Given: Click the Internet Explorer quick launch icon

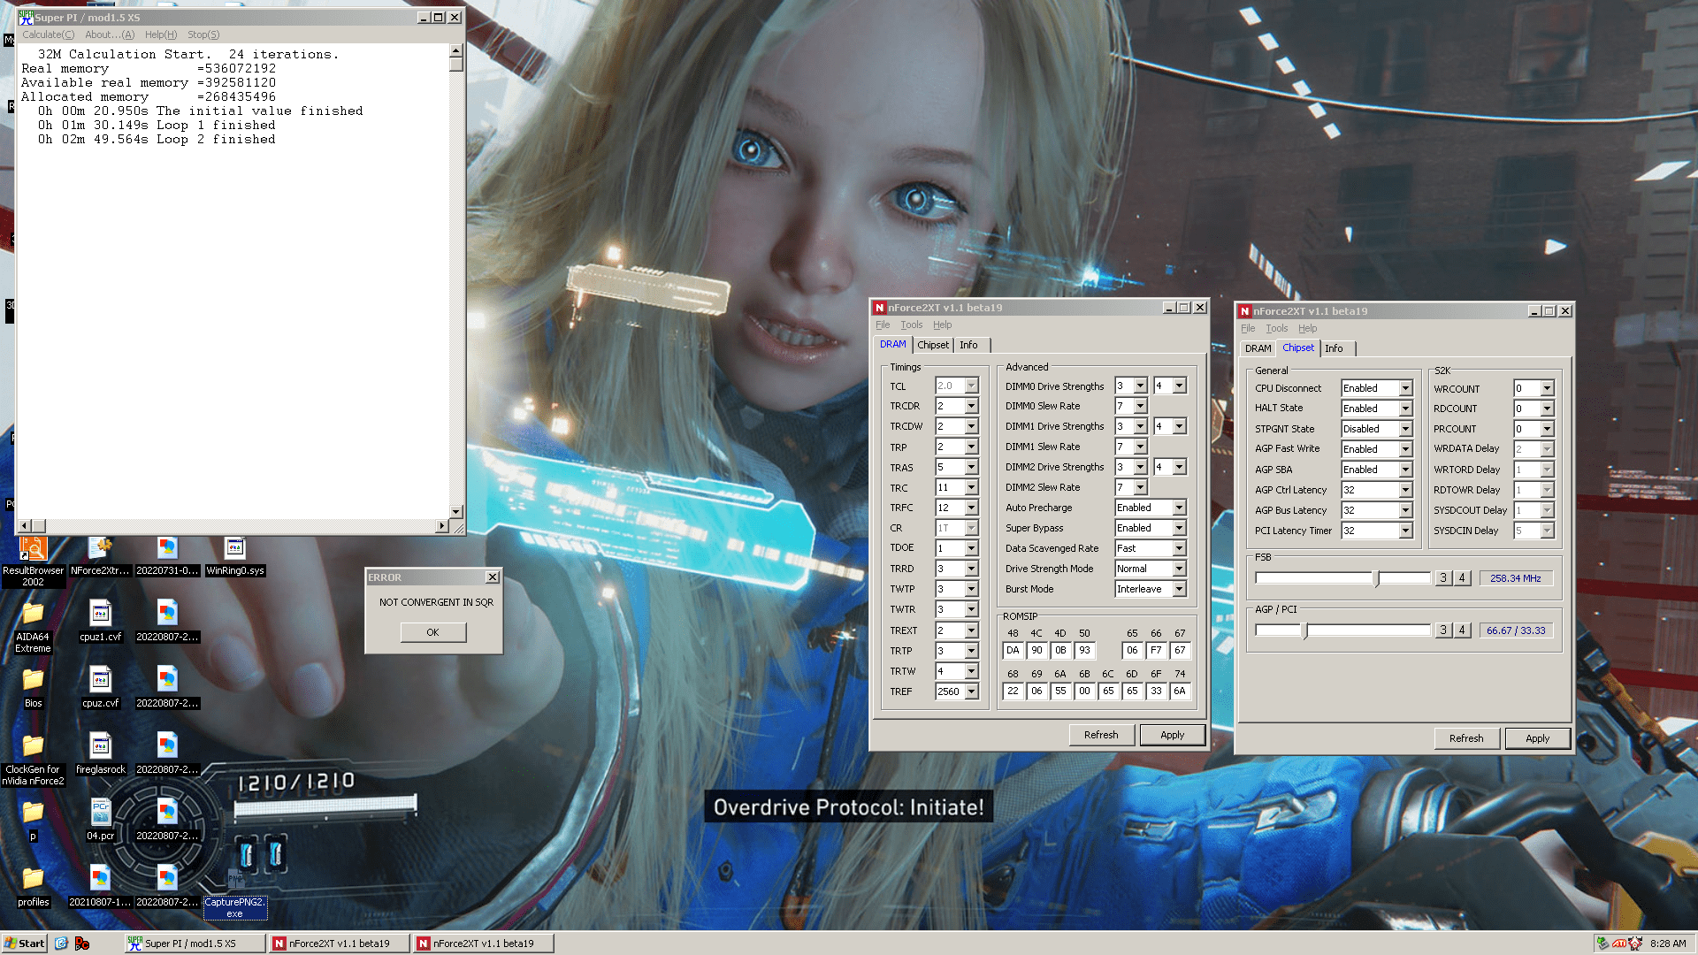Looking at the screenshot, I should click(x=61, y=944).
